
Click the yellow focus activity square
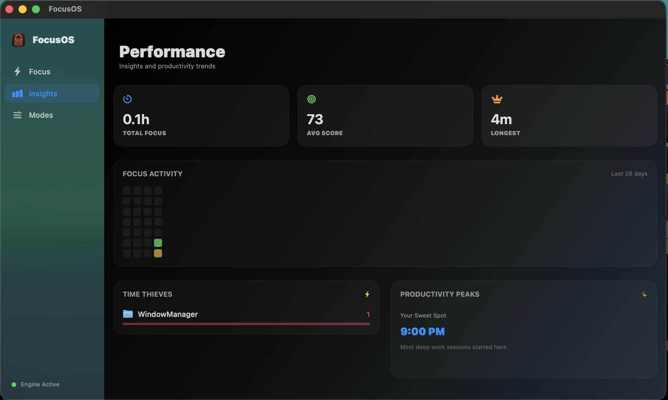click(x=158, y=253)
